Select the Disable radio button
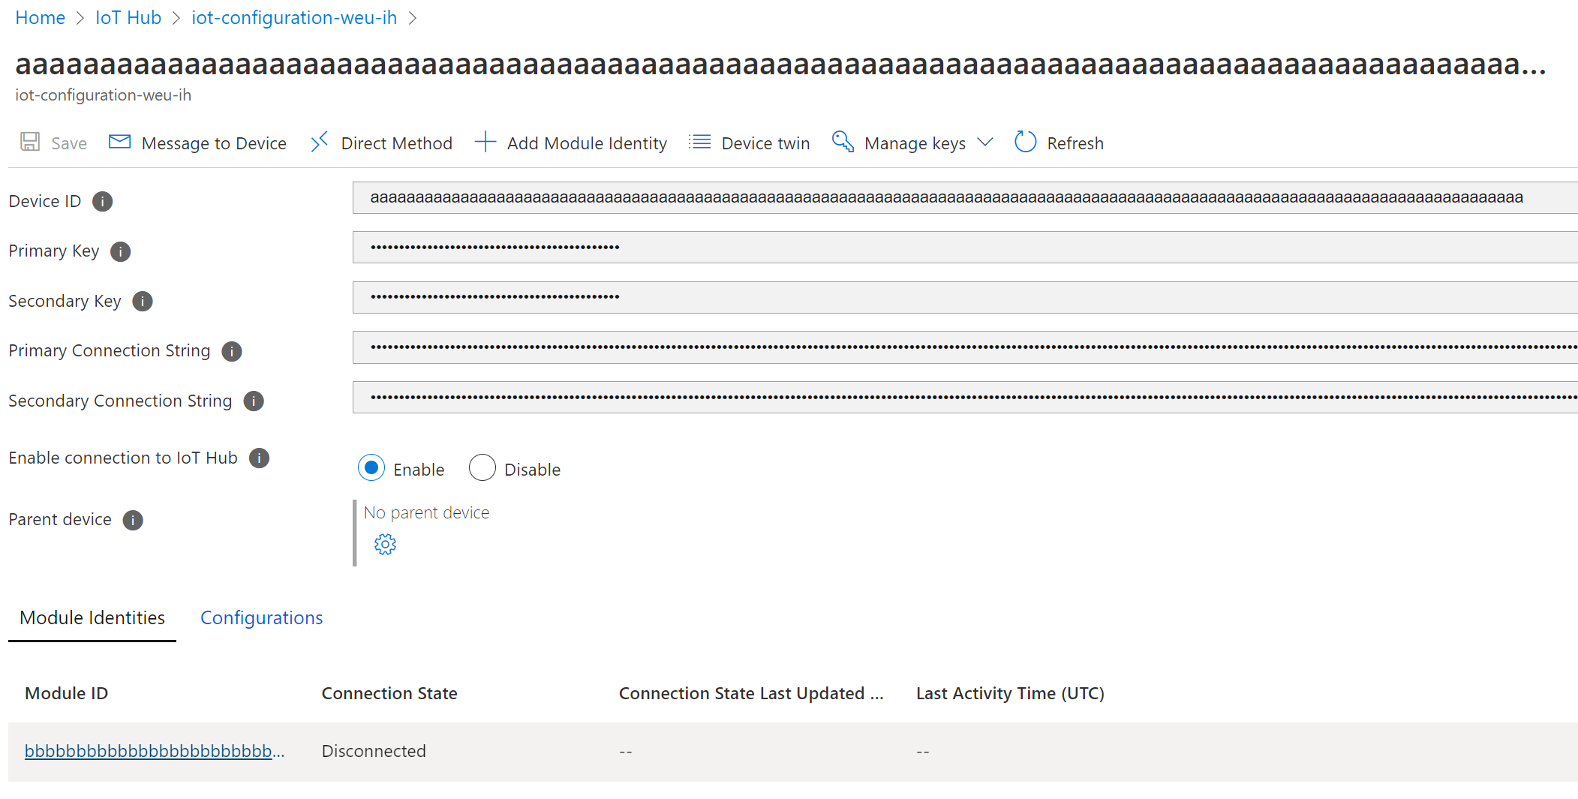The width and height of the screenshot is (1578, 799). (x=482, y=467)
